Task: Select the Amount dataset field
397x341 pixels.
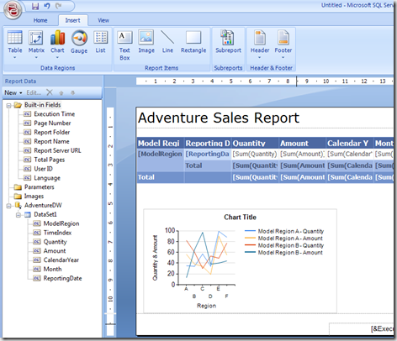Action: (55, 251)
